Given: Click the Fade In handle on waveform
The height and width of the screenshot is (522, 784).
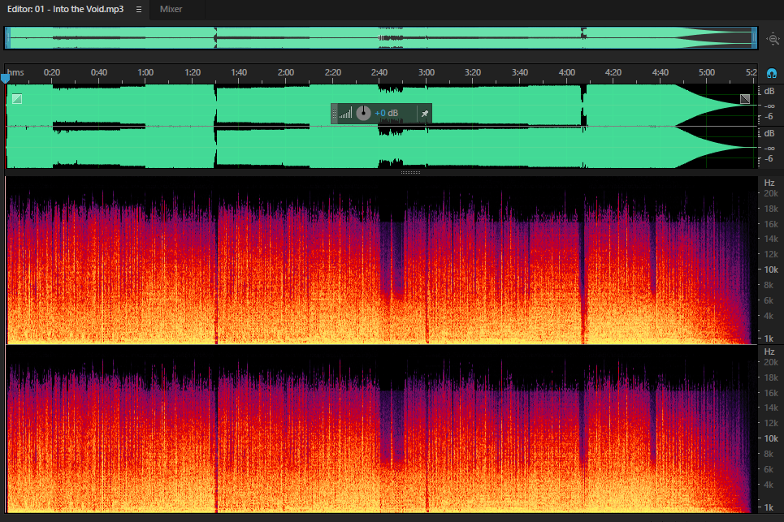Looking at the screenshot, I should point(17,99).
